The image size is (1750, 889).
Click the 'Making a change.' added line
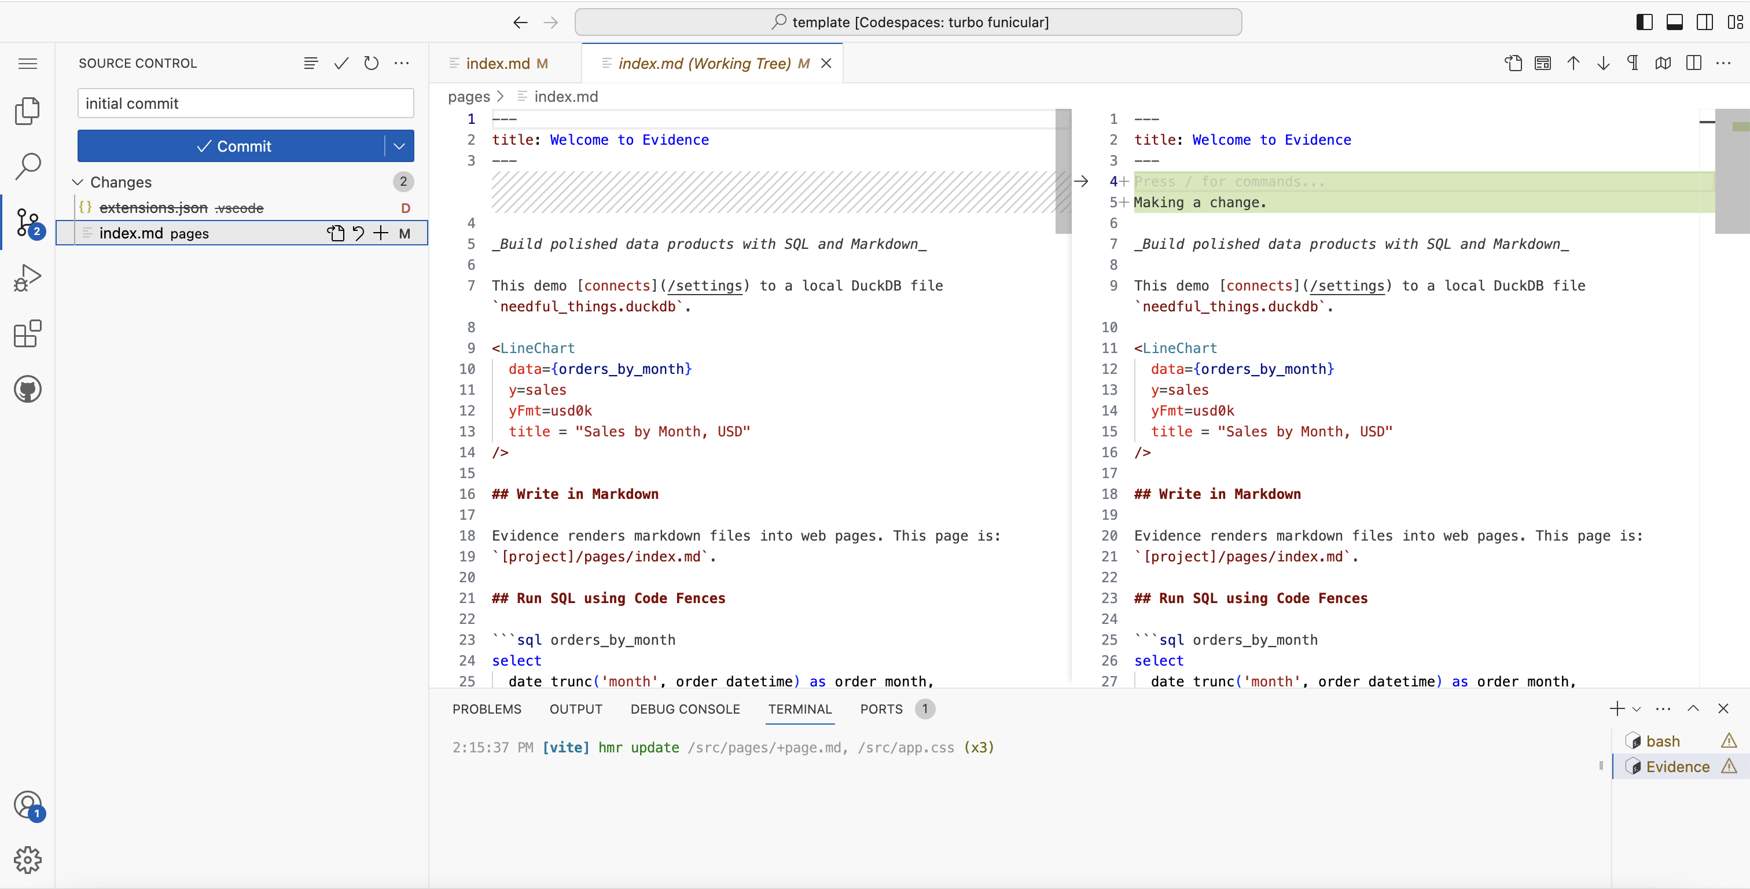click(x=1200, y=203)
